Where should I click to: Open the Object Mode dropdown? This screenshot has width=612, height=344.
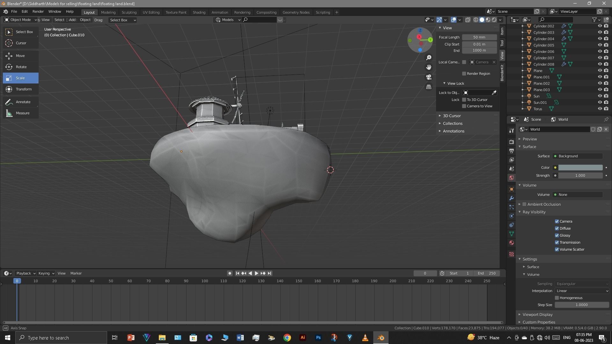[x=21, y=20]
